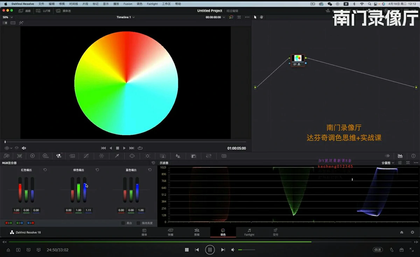Open the 时间线 menu
420x257 pixels.
click(x=73, y=4)
